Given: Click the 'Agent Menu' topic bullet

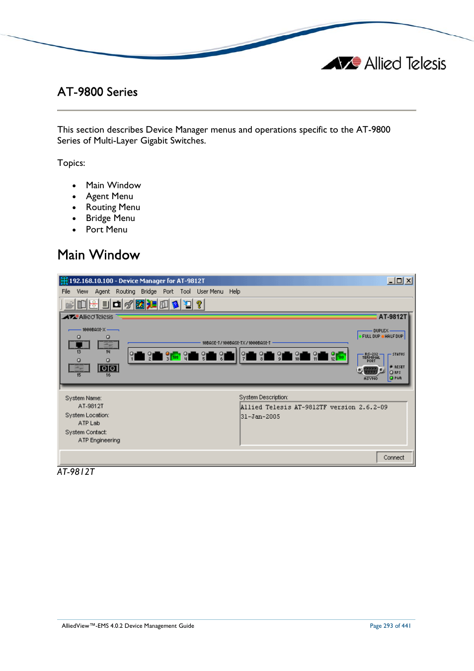Looking at the screenshot, I should coord(109,196).
